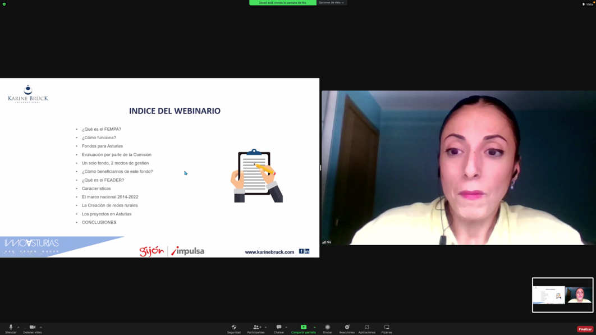Click the green Compartir pantalla icon
Image resolution: width=596 pixels, height=335 pixels.
[303, 328]
